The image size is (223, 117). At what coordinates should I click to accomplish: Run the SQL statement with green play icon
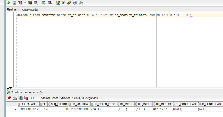(9, 3)
